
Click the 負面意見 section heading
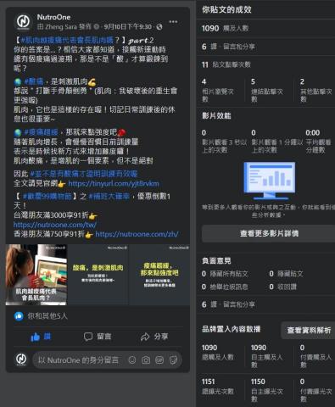[216, 260]
